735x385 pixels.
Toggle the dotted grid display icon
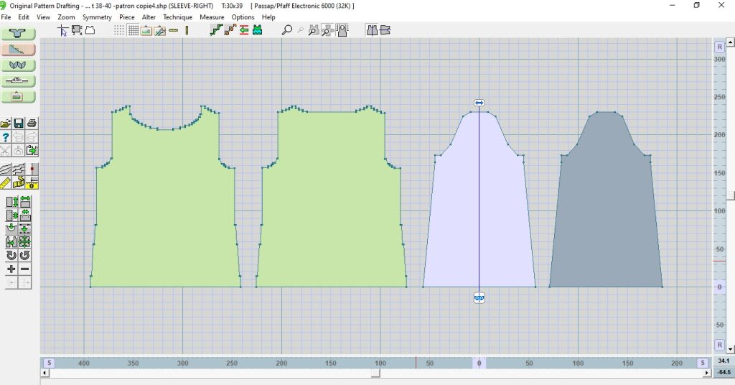tap(119, 30)
